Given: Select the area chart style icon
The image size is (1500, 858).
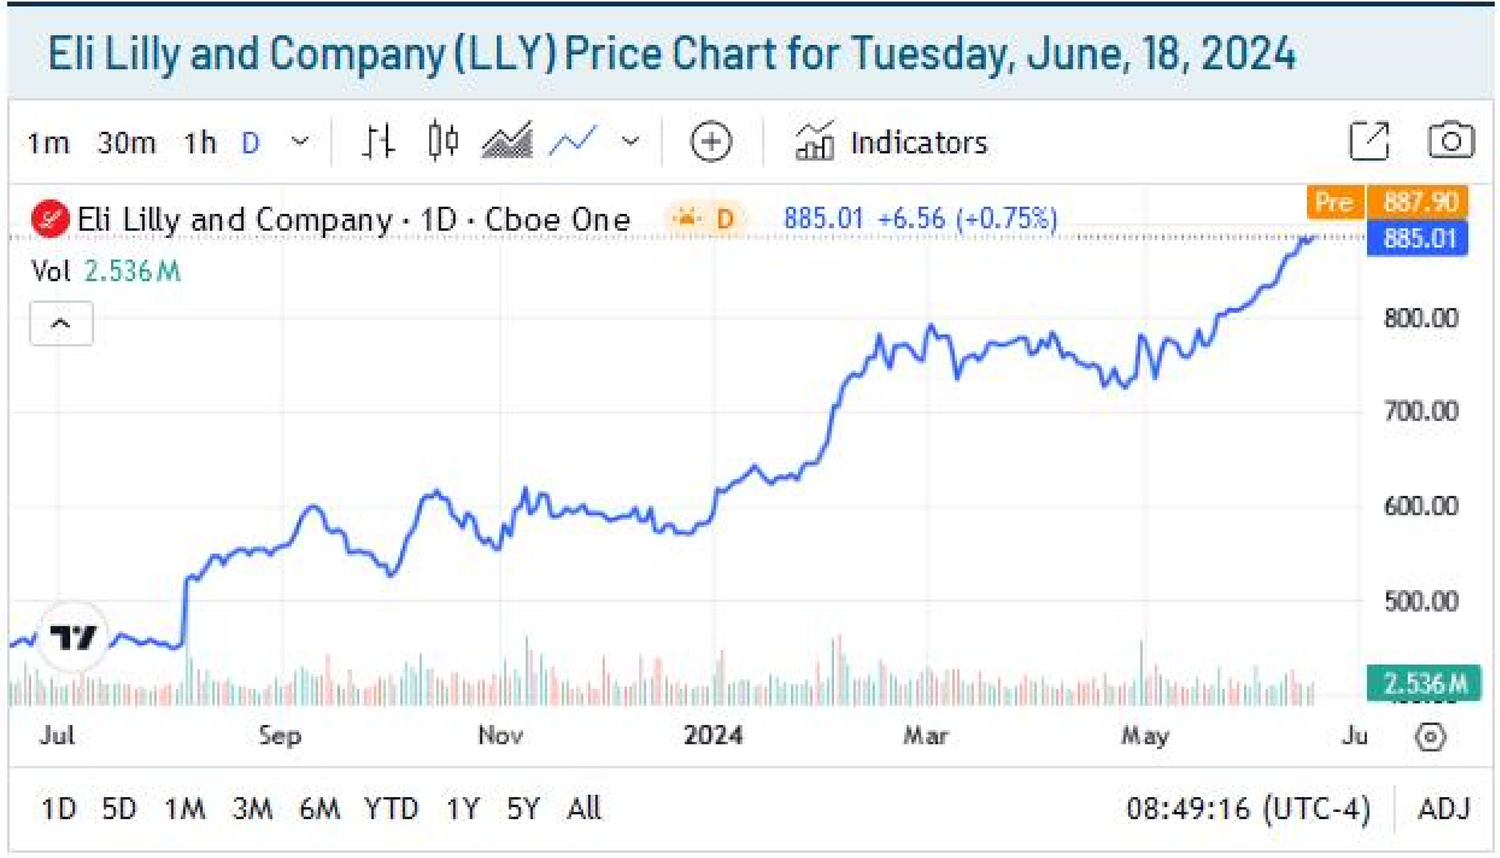Looking at the screenshot, I should (x=507, y=141).
